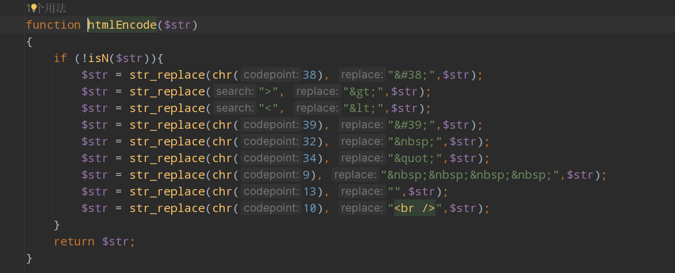Viewport: 675px width, 273px height.
Task: Click the $str parameter in function signature
Action: click(178, 25)
